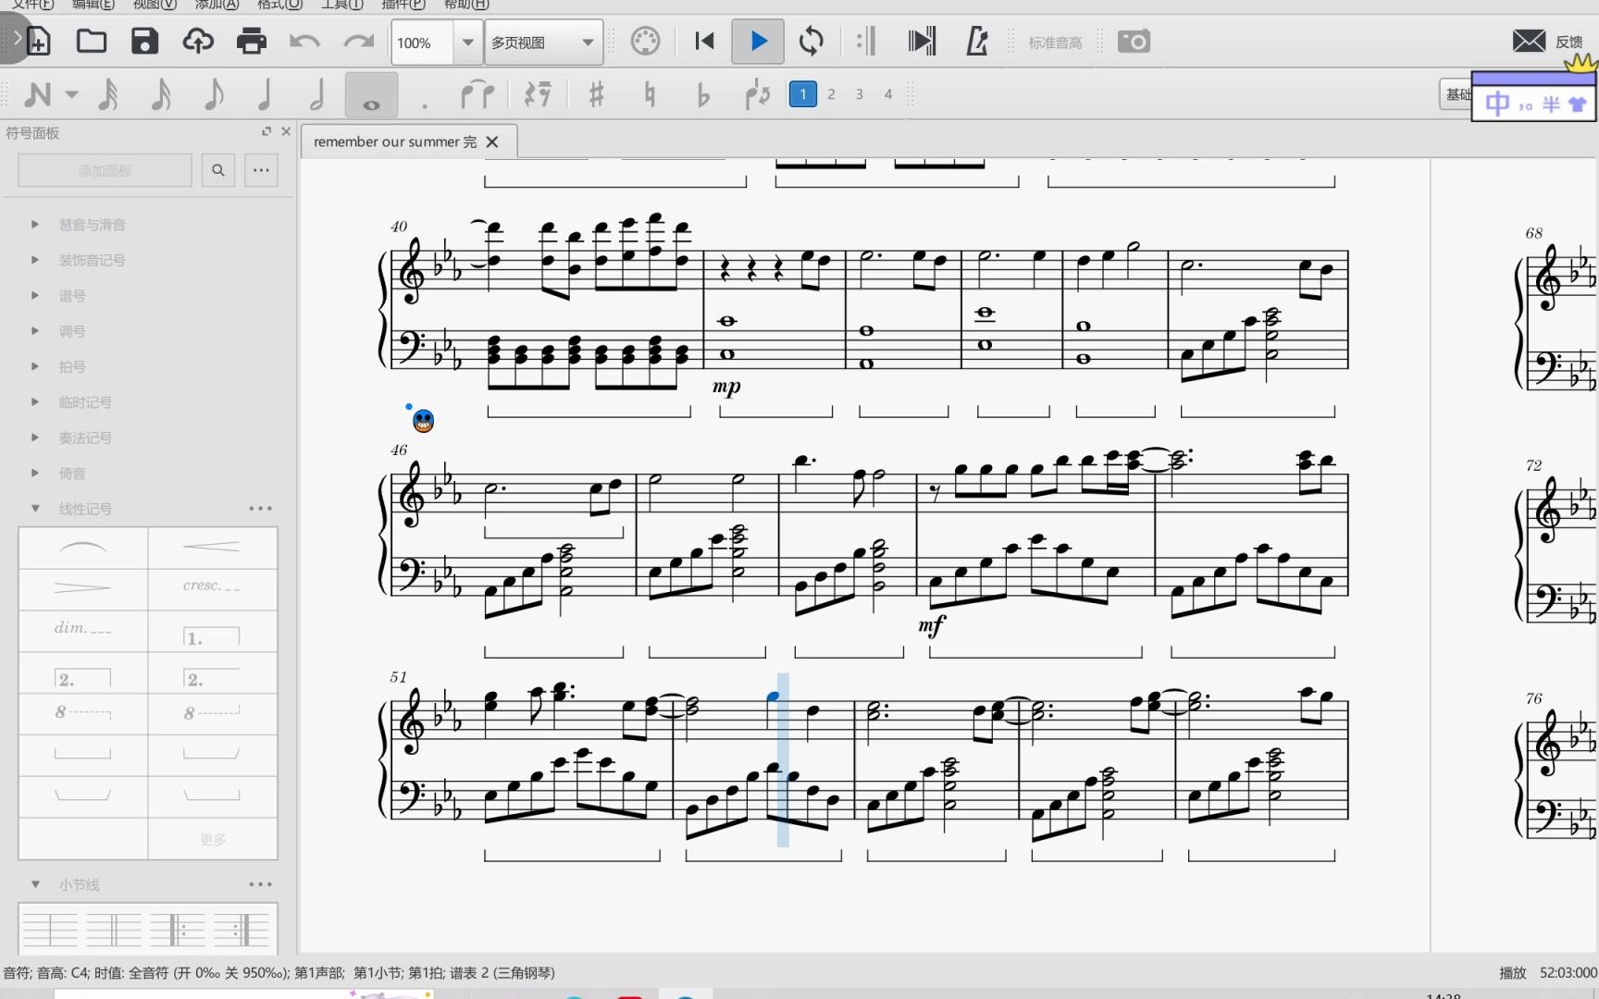Image resolution: width=1599 pixels, height=999 pixels.
Task: Toggle the metronome
Action: point(977,42)
